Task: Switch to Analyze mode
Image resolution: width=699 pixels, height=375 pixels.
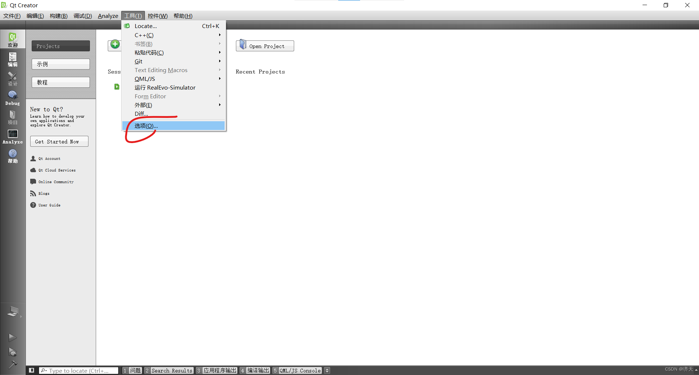Action: point(13,137)
